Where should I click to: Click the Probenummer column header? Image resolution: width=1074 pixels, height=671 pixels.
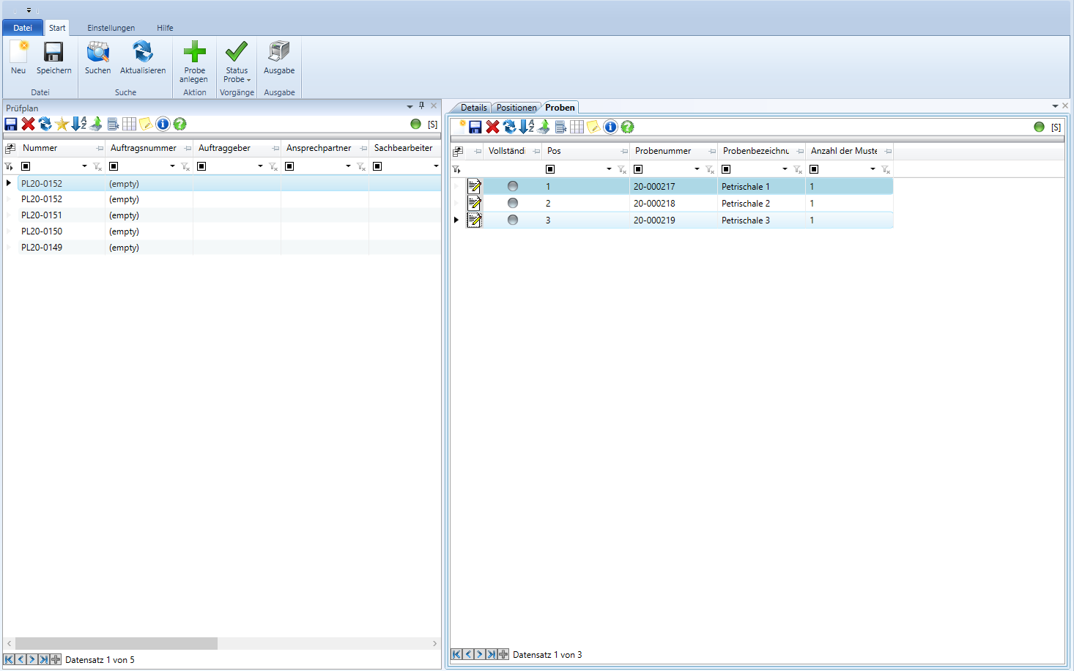[673, 151]
